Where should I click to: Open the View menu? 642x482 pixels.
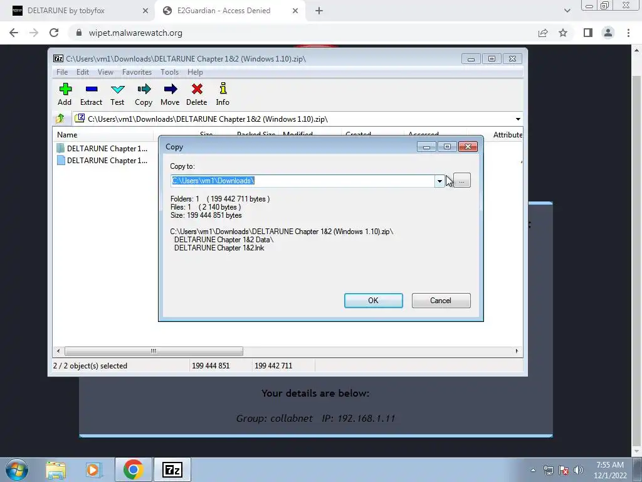click(105, 72)
